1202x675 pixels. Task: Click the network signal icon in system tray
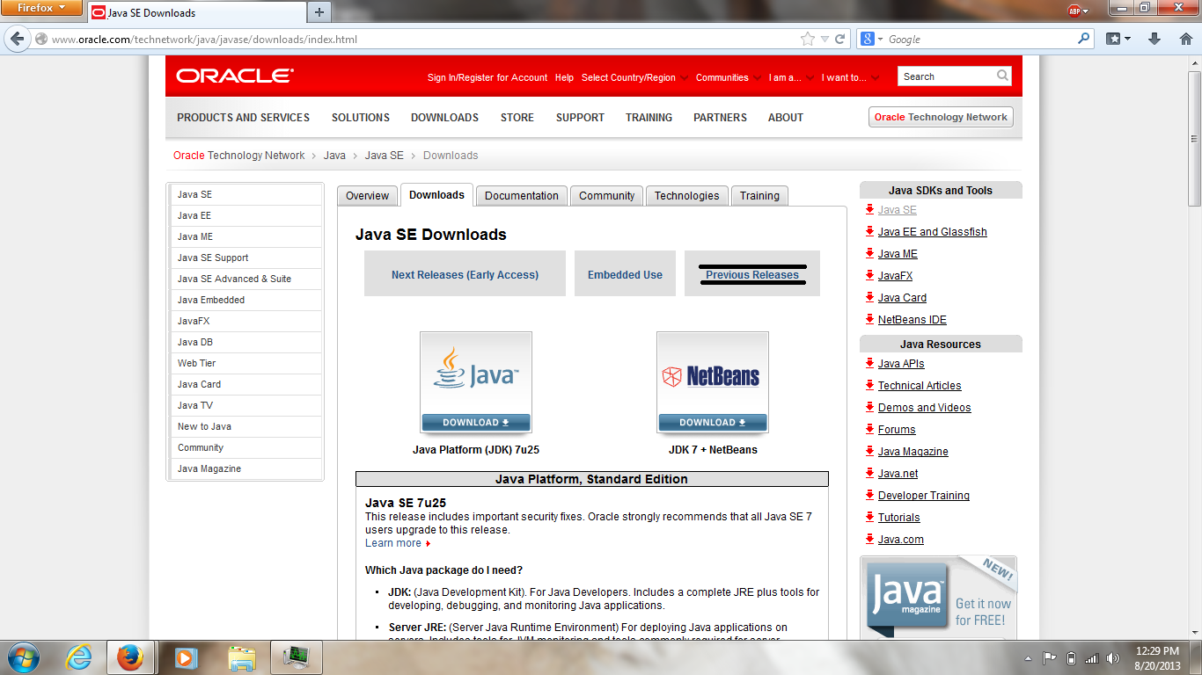[1092, 657]
